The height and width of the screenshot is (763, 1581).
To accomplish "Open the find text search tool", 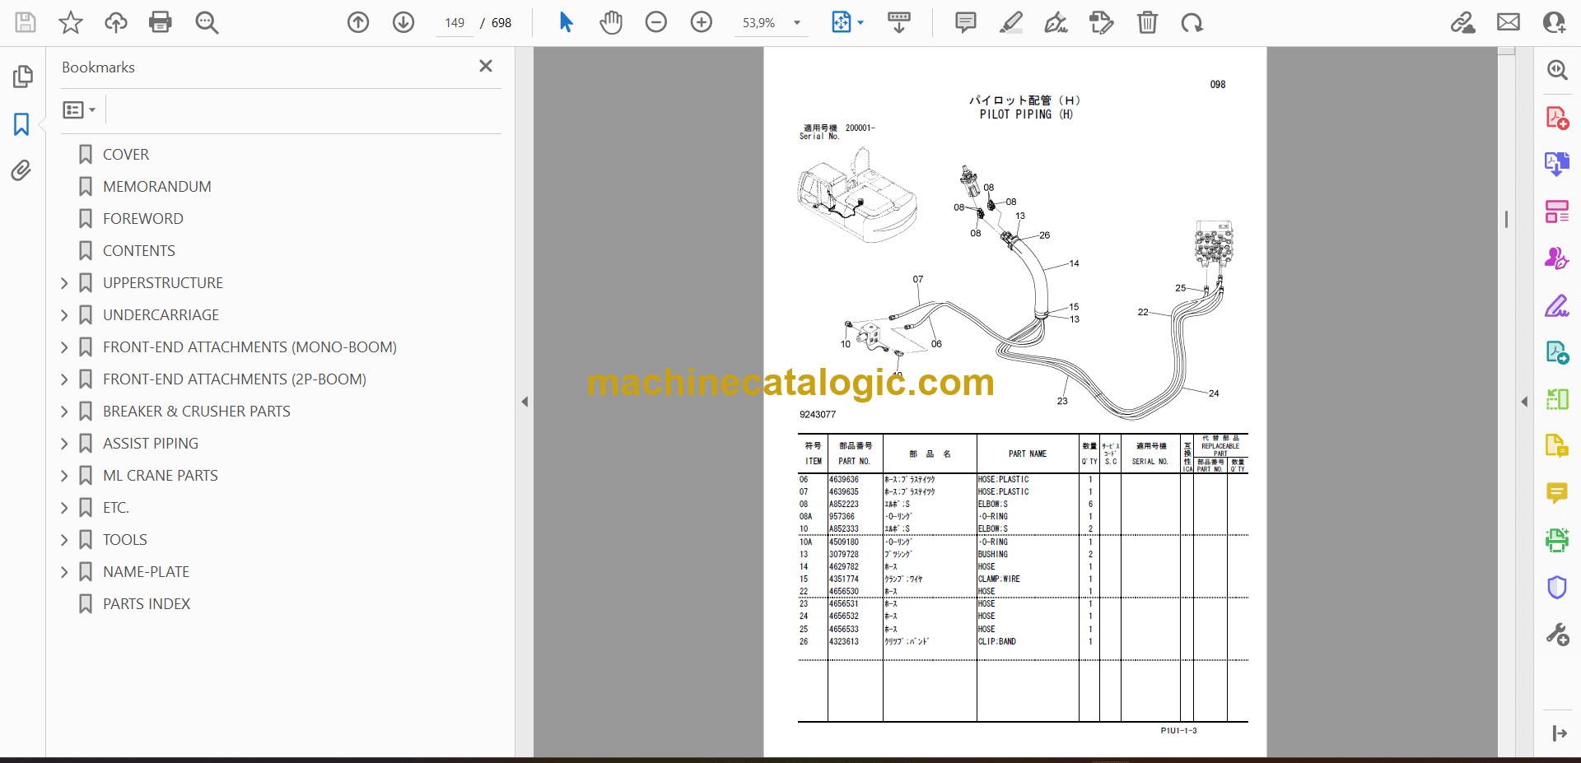I will click(x=207, y=22).
